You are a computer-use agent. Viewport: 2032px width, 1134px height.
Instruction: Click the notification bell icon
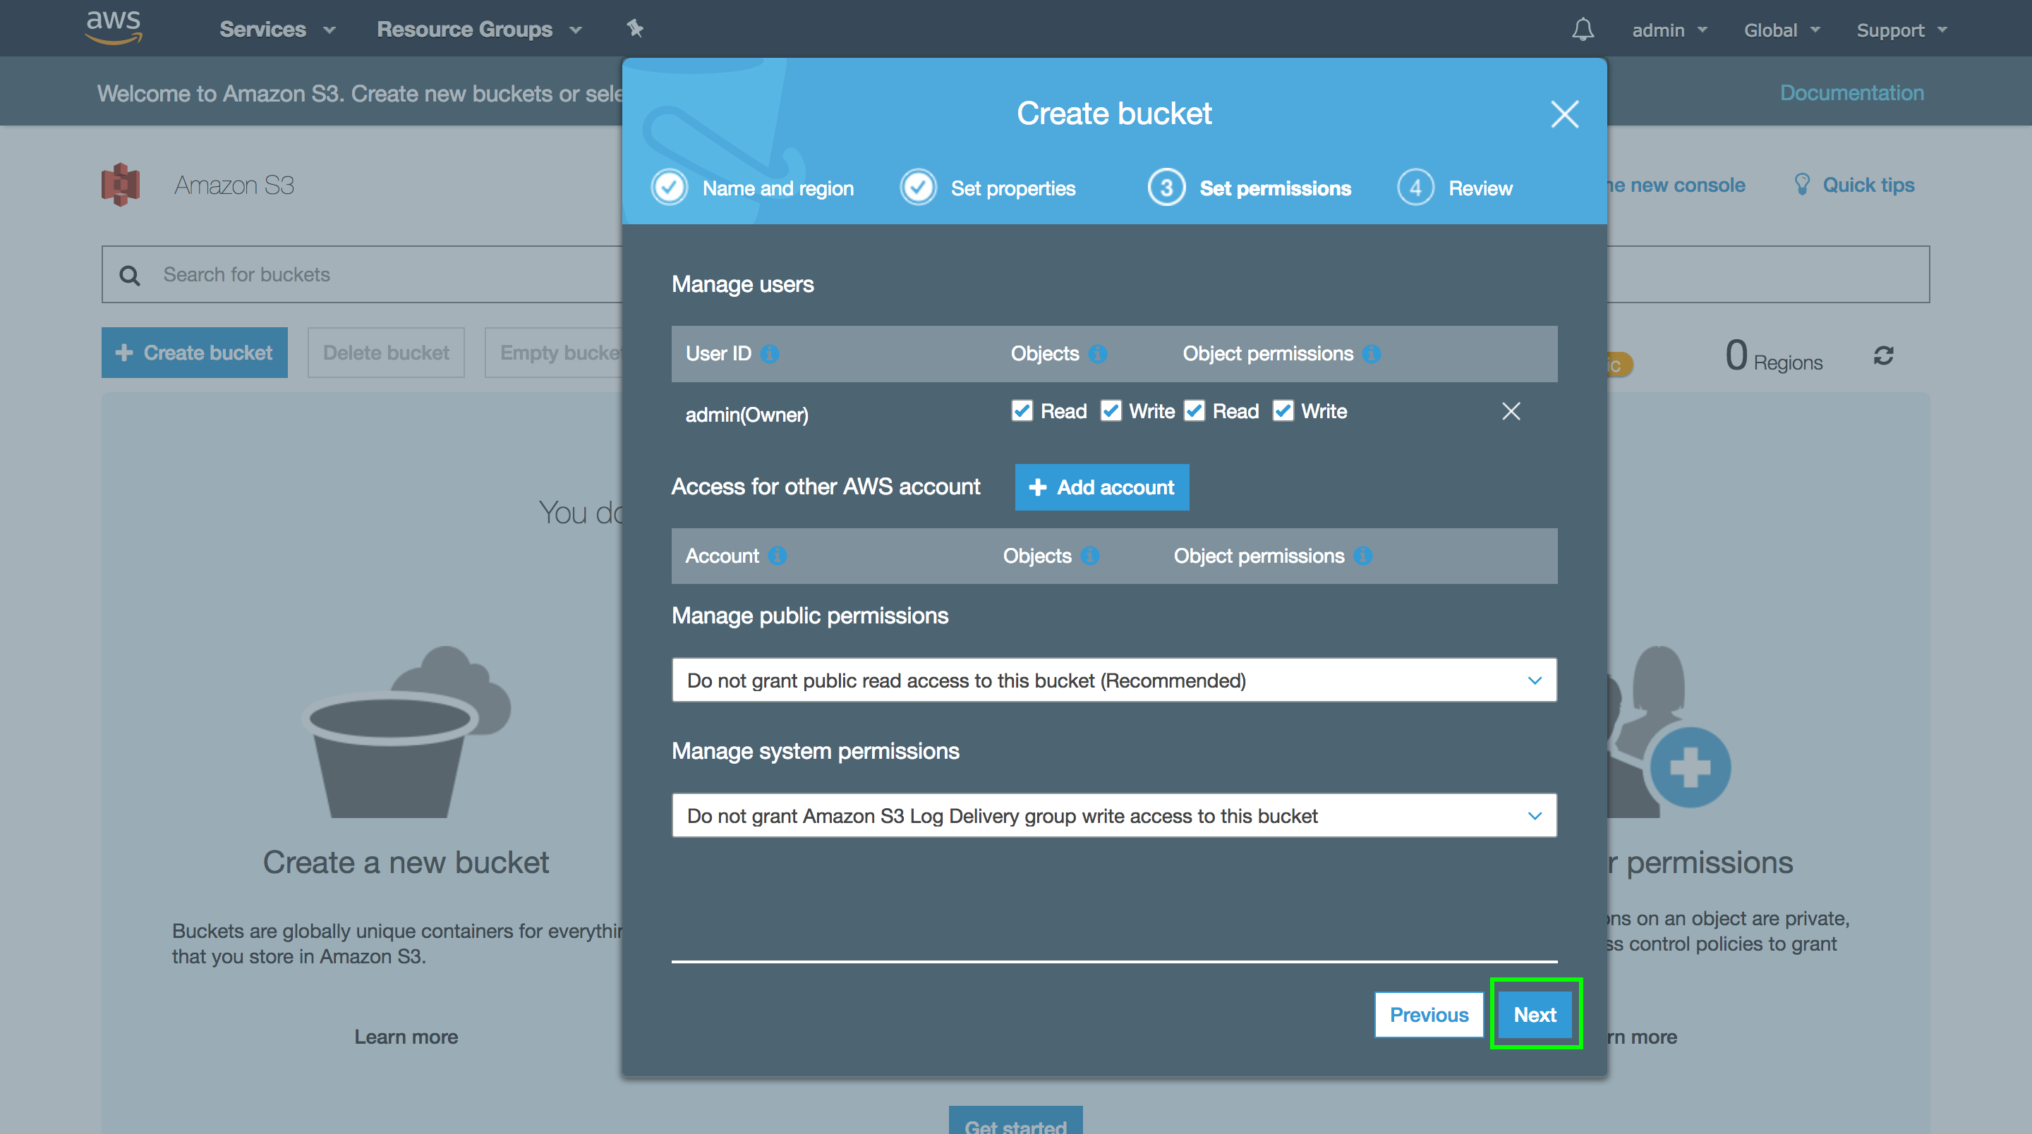[x=1583, y=30]
